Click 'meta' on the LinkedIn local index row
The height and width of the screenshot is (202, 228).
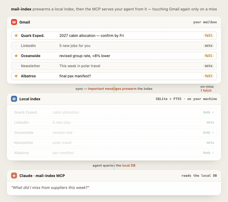[210, 122]
